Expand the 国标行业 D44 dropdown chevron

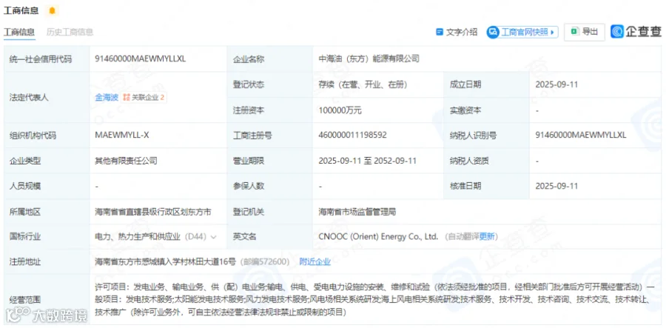pyautogui.click(x=213, y=237)
